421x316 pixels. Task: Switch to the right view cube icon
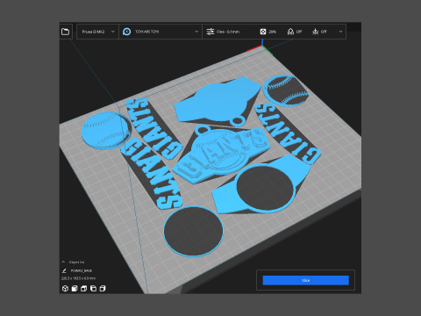pos(103,289)
